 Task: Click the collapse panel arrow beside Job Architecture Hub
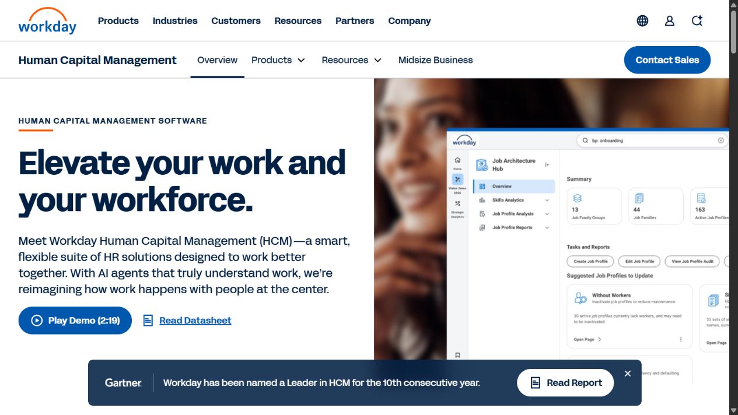(547, 165)
